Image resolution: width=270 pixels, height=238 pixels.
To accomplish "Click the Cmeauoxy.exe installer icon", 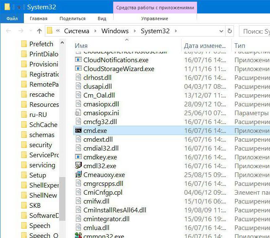I will tap(78, 175).
